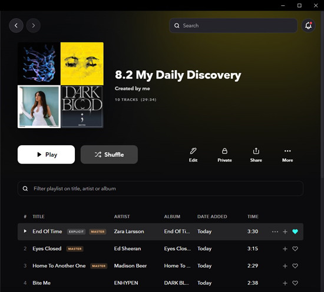Open the DARK BL... album link
Viewport: 324px width, 292px height.
coord(177,283)
